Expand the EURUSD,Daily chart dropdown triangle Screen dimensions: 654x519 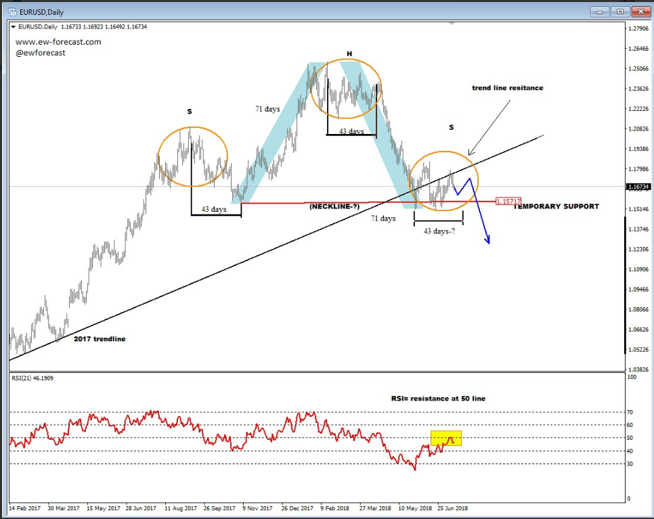[14, 26]
